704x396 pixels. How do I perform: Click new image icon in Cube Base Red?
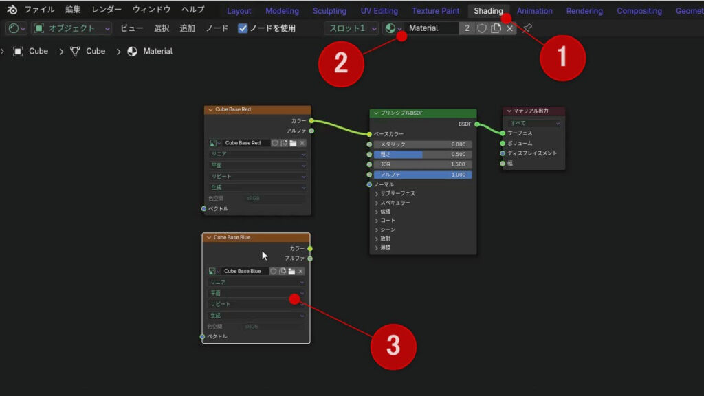tap(284, 143)
